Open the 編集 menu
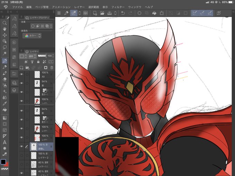The width and height of the screenshot is (235, 176). 29,7
